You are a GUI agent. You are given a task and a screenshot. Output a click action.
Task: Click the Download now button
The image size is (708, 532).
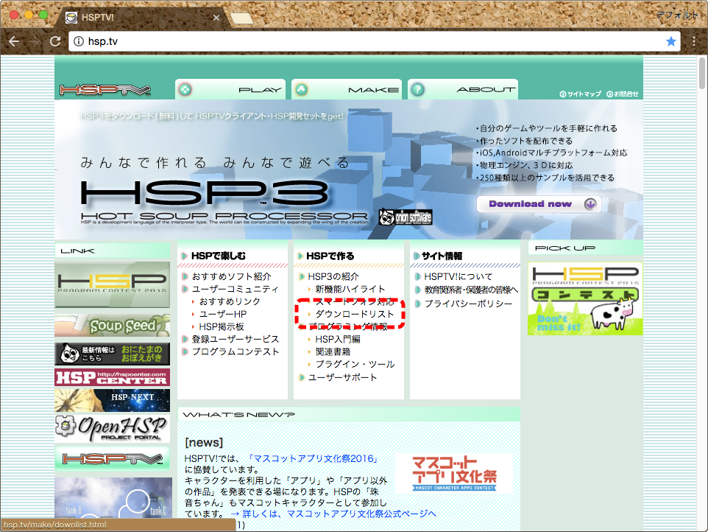(x=539, y=204)
